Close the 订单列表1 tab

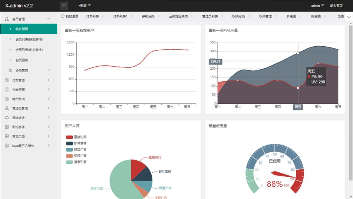click(x=132, y=16)
